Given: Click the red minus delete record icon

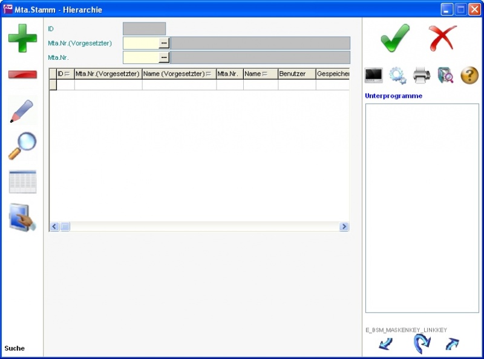Looking at the screenshot, I should coord(22,74).
